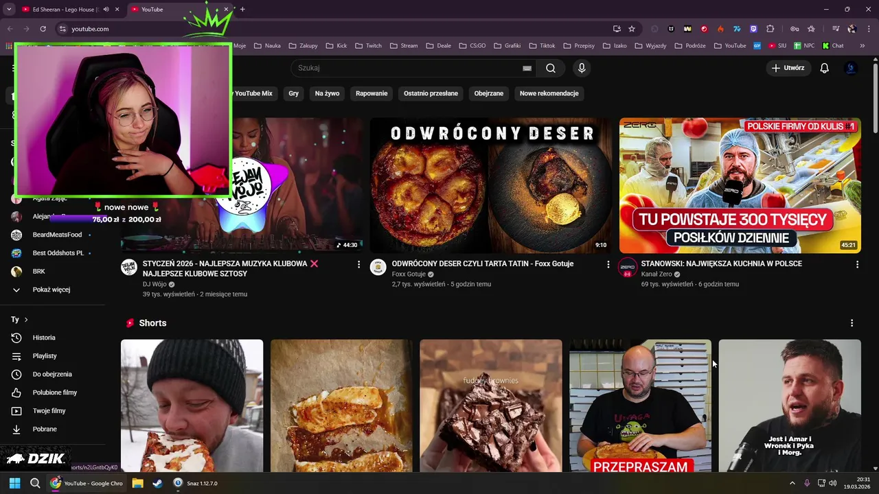Open the Kanał Zero channel avatar
The height and width of the screenshot is (494, 879).
[x=628, y=268]
